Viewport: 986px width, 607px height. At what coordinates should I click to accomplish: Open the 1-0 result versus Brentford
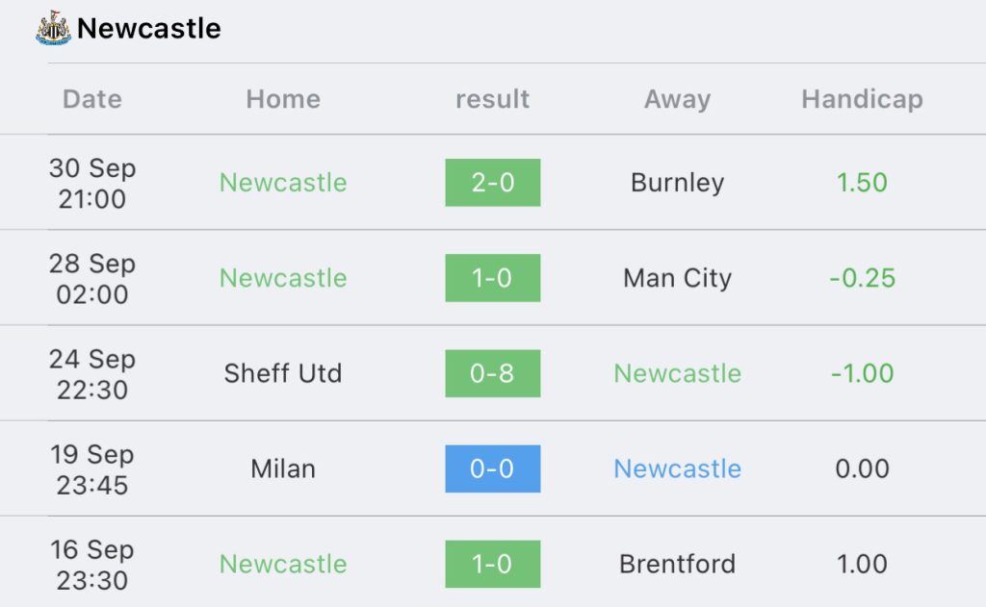[x=492, y=564]
